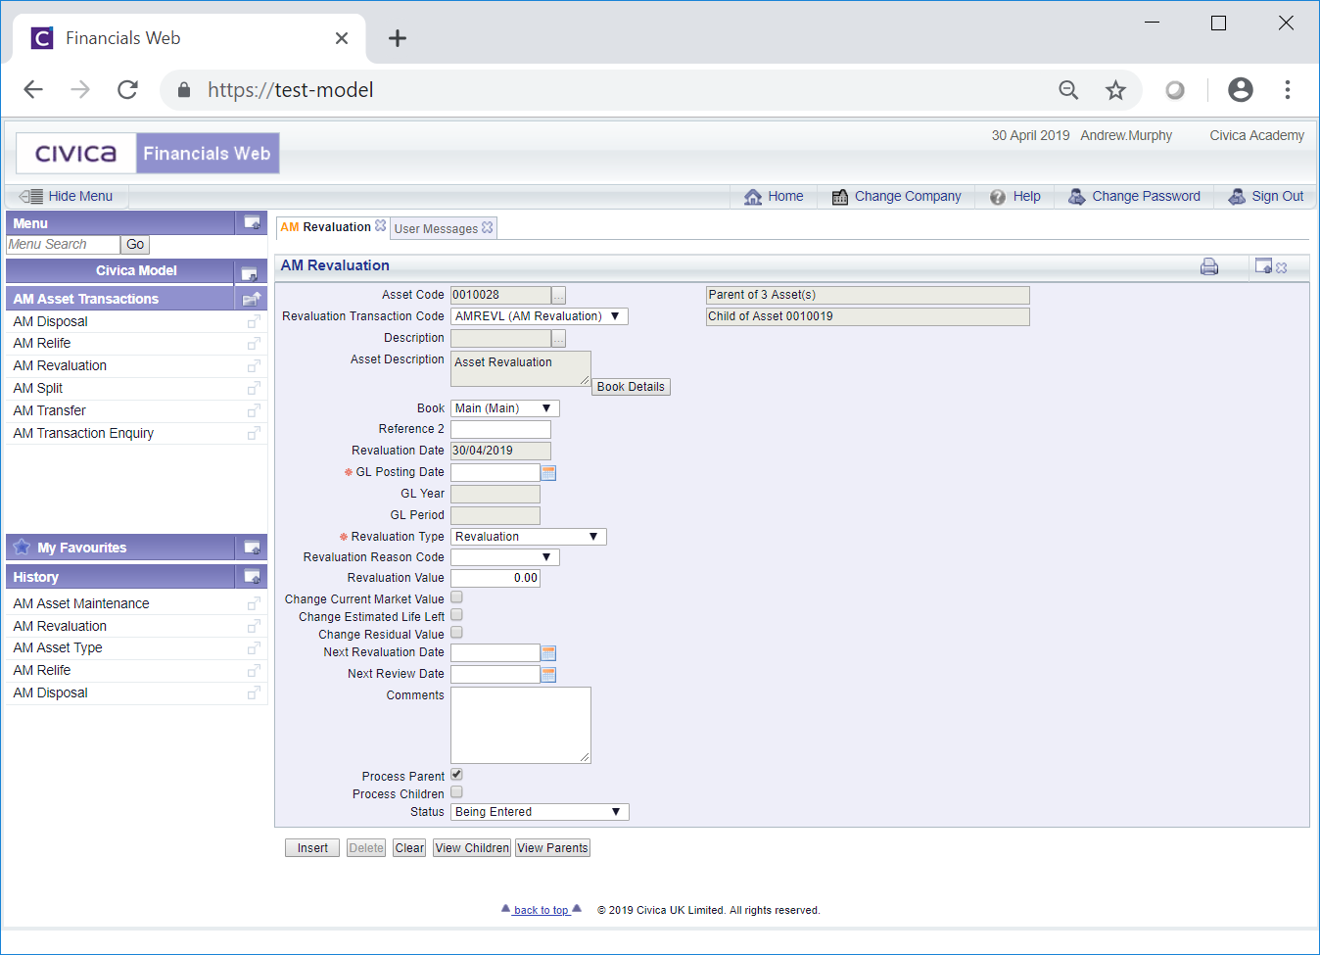The width and height of the screenshot is (1320, 955).
Task: Switch to the AM Revaluation tab
Action: click(326, 227)
